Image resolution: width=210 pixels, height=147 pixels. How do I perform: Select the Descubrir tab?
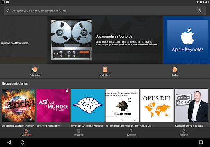[x=26, y=133]
